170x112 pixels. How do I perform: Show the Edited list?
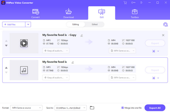coord(95,24)
